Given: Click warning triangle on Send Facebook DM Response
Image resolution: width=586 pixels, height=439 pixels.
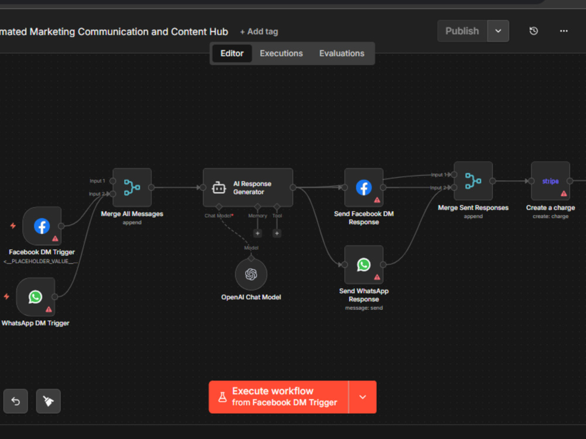Looking at the screenshot, I should click(x=377, y=200).
